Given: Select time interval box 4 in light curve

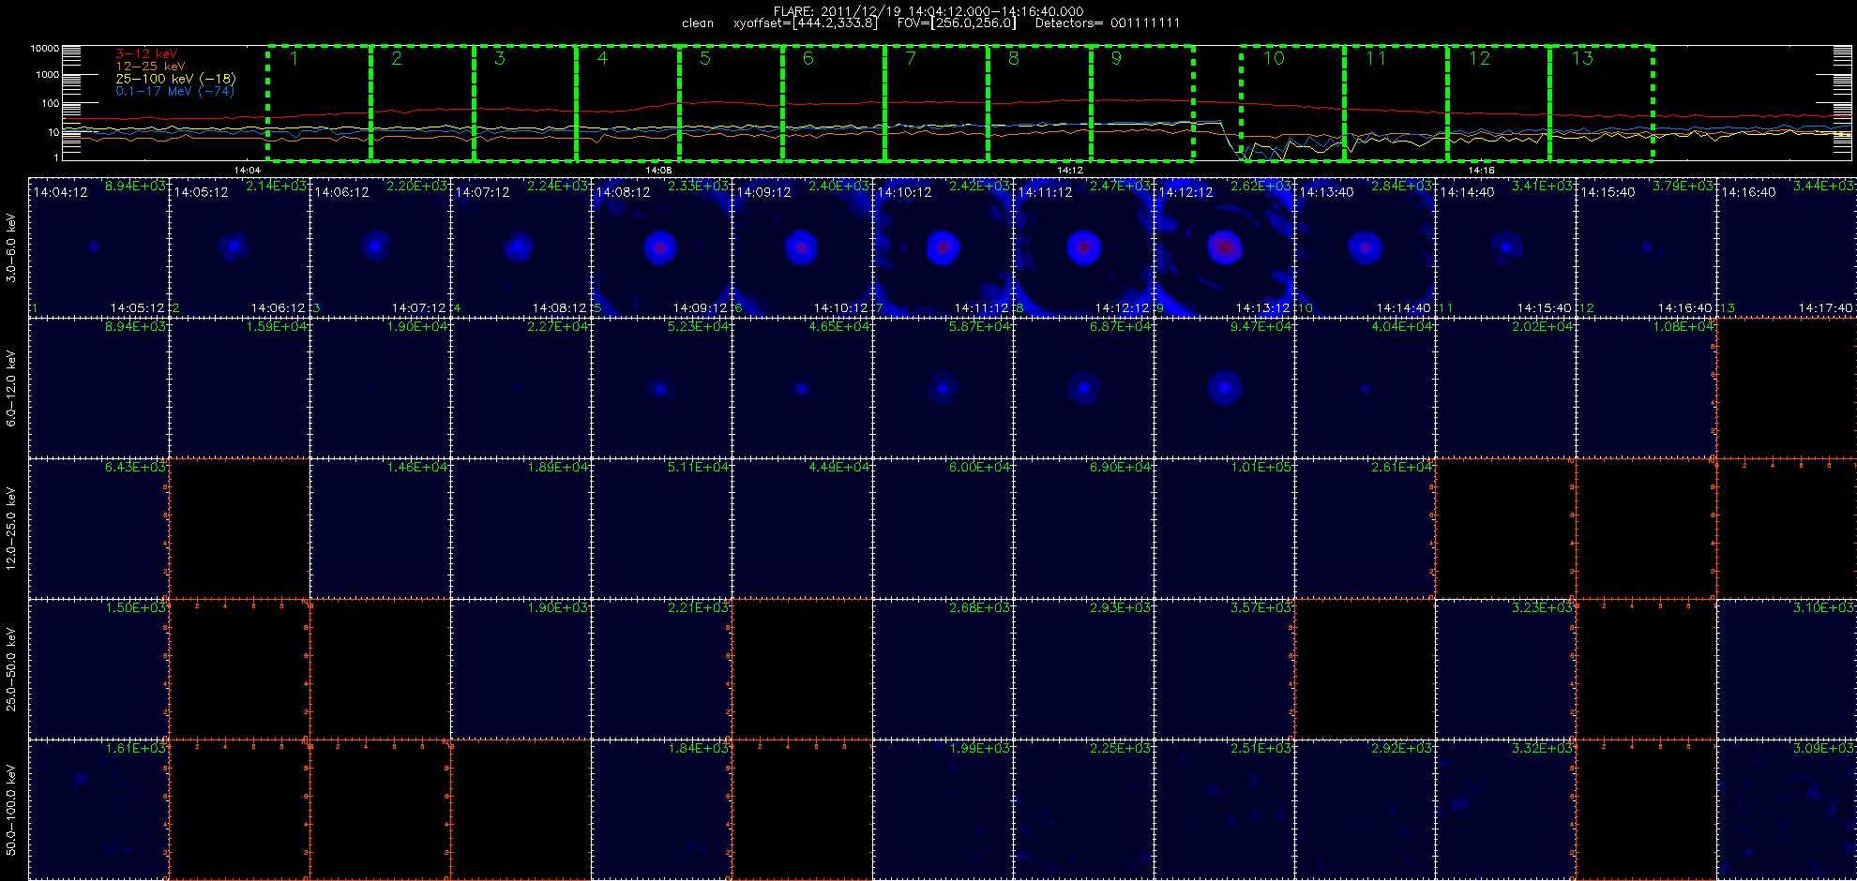Looking at the screenshot, I should tap(627, 102).
